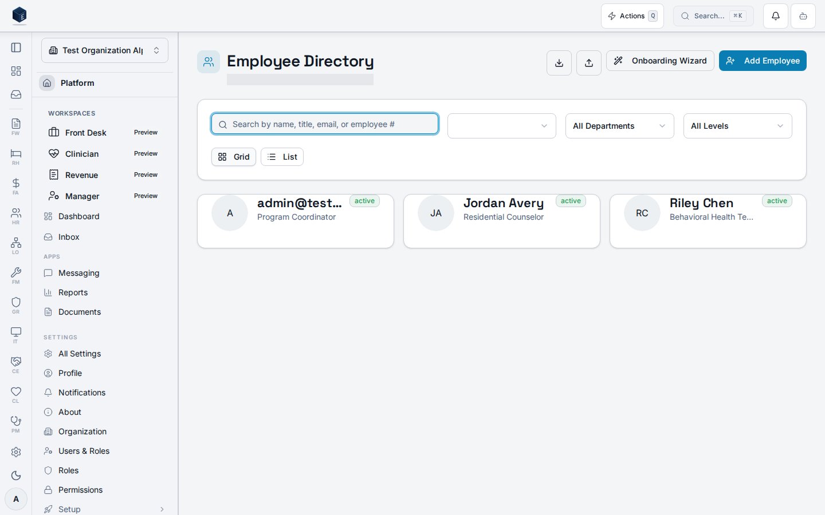Viewport: 825px width, 515px height.
Task: Open the All Departments dropdown
Action: [x=620, y=126]
